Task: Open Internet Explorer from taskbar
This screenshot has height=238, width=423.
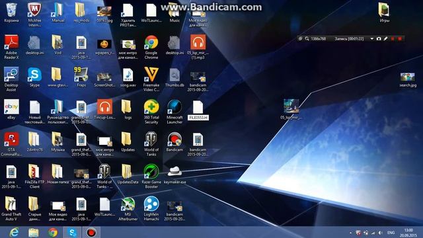Action: pos(14,232)
